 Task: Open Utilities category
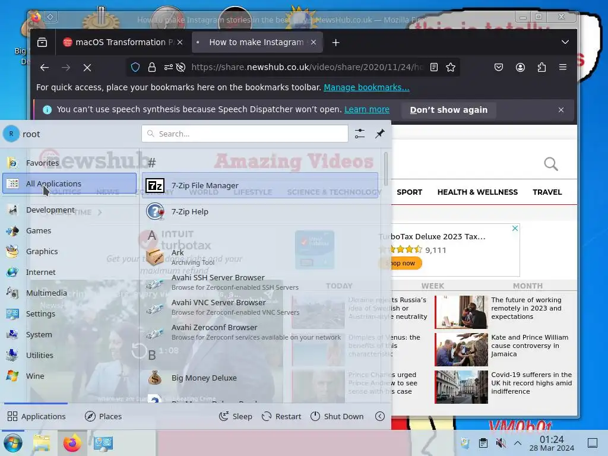tap(69, 355)
